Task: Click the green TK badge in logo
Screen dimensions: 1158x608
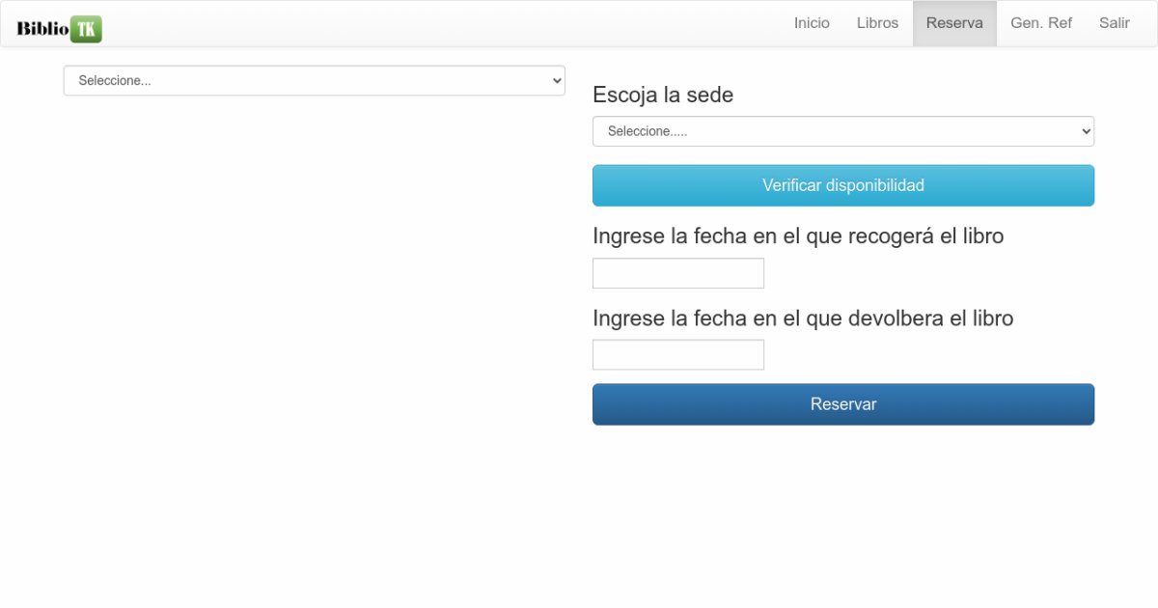Action: [86, 29]
